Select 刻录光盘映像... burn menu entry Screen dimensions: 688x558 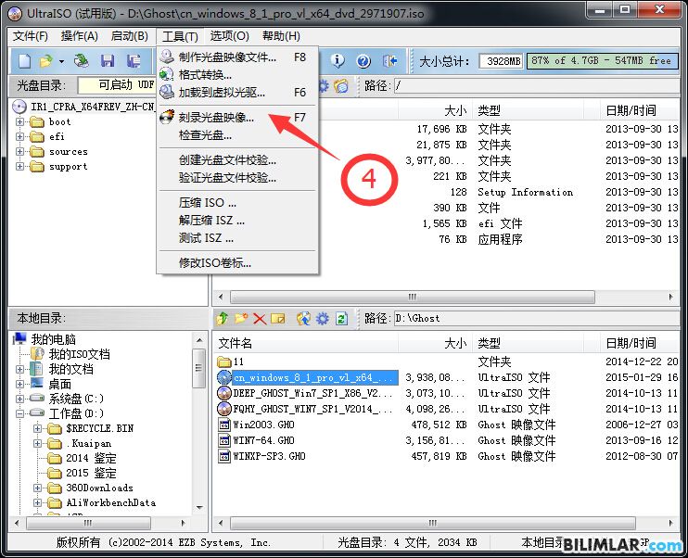pyautogui.click(x=237, y=118)
